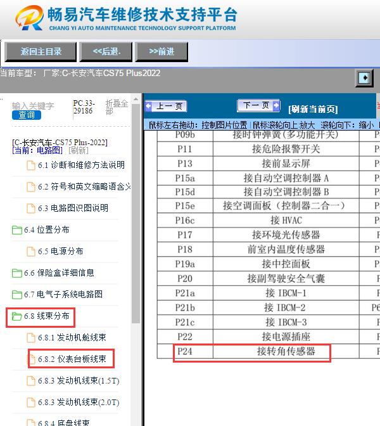Open 6.8.1 发动机舱线束 document
The height and width of the screenshot is (426, 380).
coord(72,337)
